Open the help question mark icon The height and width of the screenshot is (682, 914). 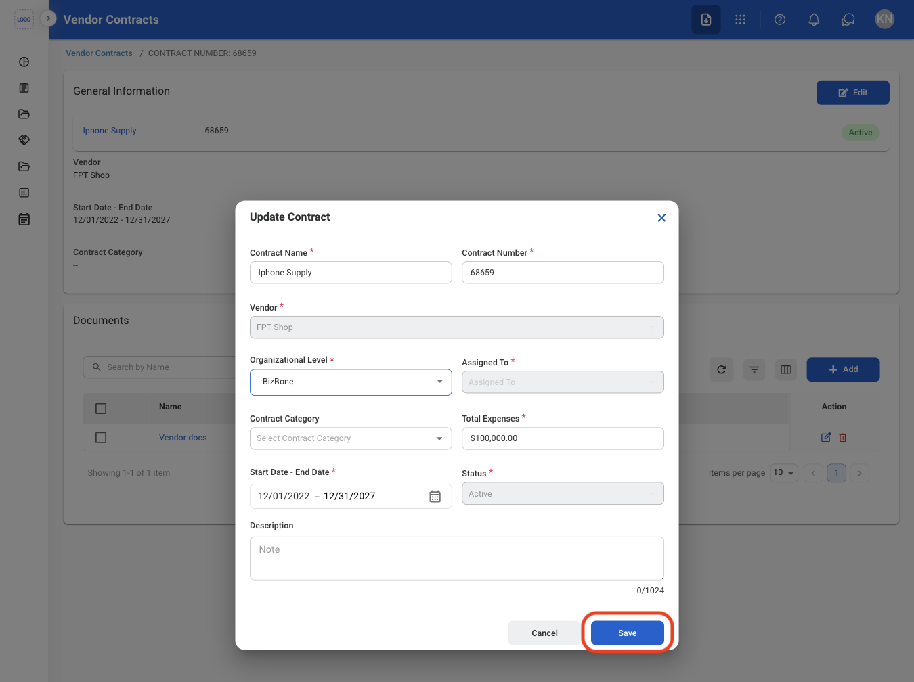coord(780,20)
